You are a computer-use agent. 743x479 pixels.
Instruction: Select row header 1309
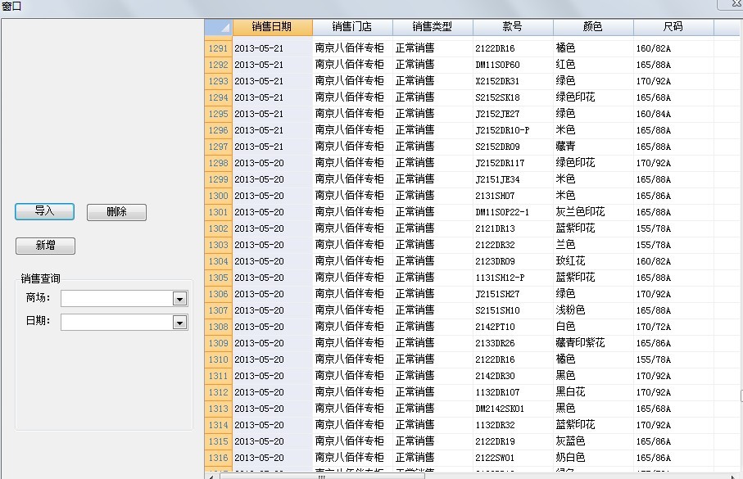pyautogui.click(x=219, y=343)
